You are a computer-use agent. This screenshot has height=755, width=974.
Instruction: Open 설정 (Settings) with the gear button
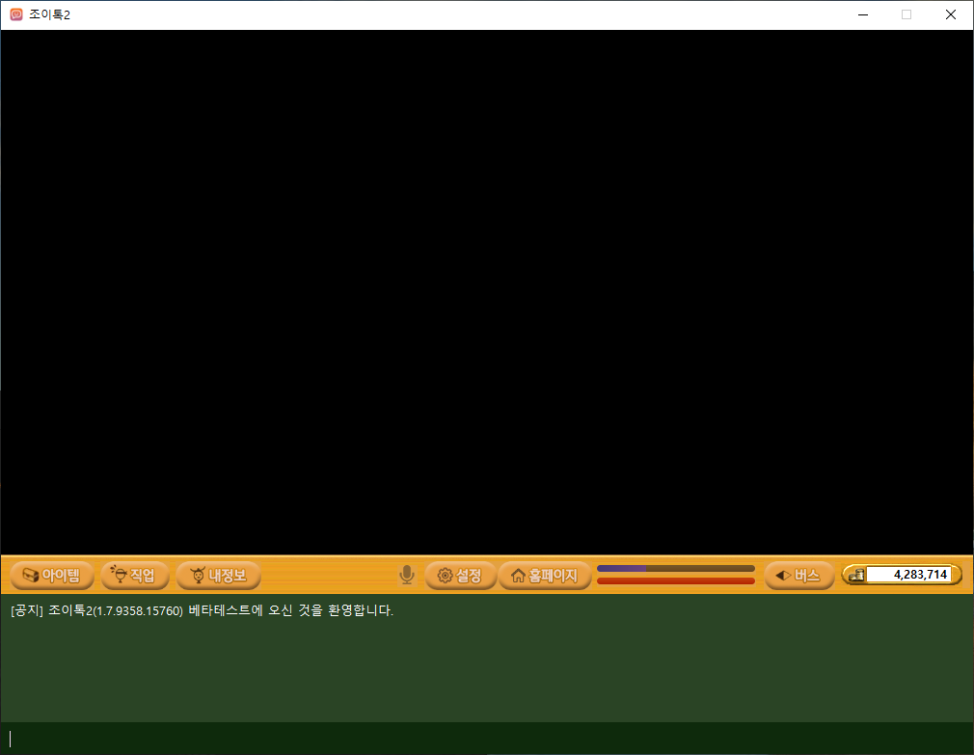pyautogui.click(x=460, y=576)
